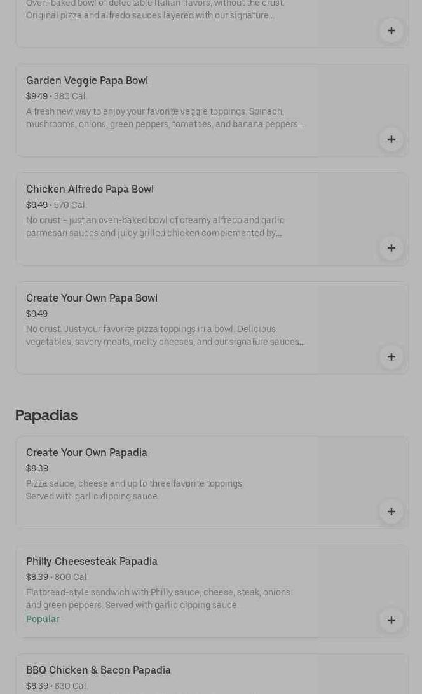Click the Chicken Alfredo Papa Bowl description text
Image resolution: width=422 pixels, height=694 pixels.
[155, 226]
